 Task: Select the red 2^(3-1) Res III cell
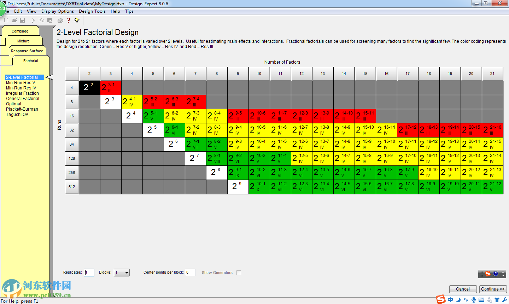tap(111, 88)
